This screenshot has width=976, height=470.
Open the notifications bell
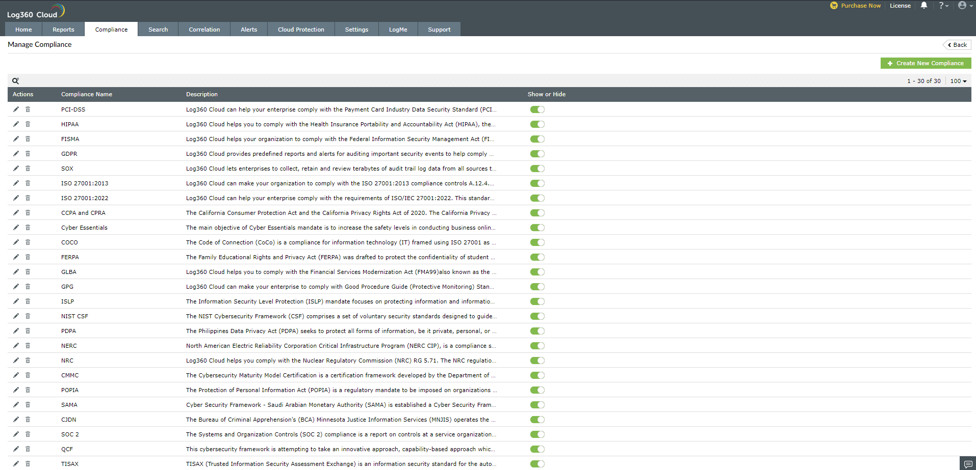pos(924,6)
